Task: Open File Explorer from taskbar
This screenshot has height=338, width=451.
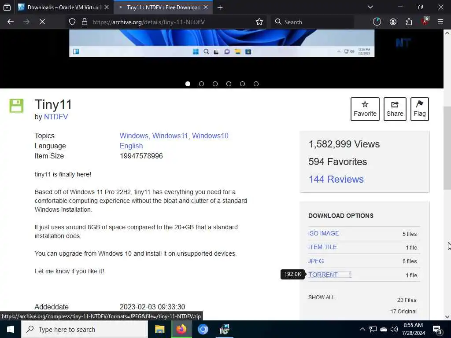Action: 159,329
